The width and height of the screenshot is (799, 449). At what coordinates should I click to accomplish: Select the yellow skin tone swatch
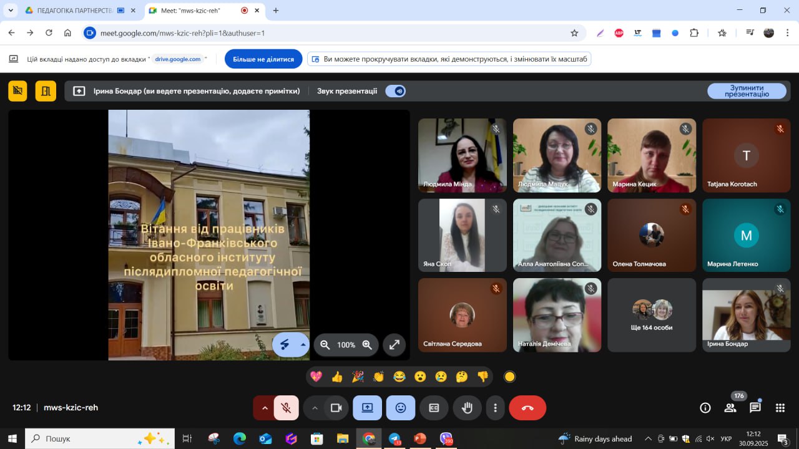point(510,377)
